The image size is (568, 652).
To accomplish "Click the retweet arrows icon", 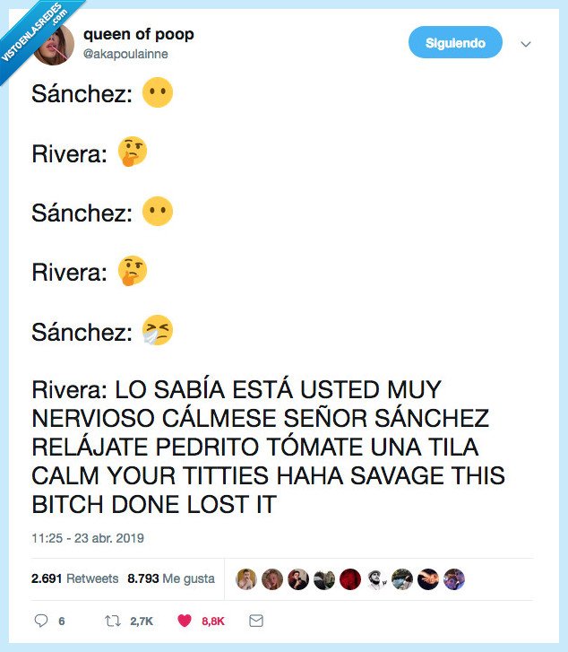I will pyautogui.click(x=113, y=621).
